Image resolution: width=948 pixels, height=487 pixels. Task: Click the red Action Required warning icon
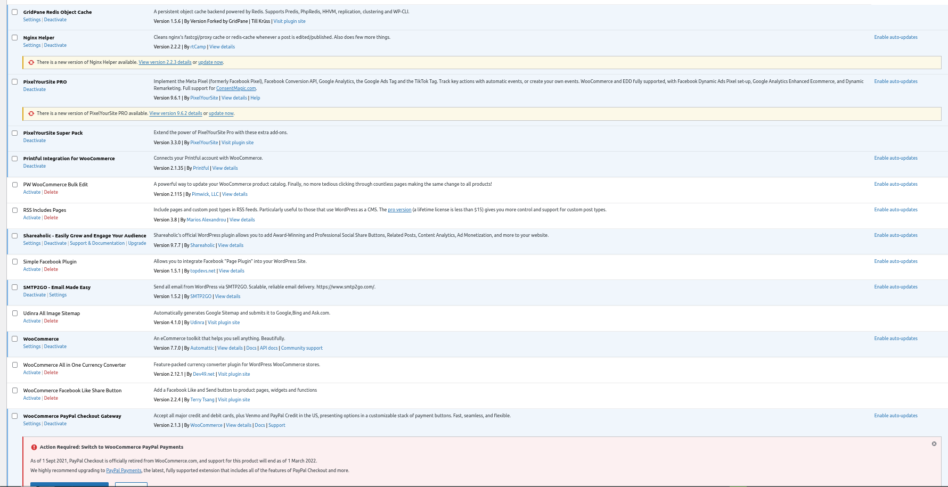34,447
